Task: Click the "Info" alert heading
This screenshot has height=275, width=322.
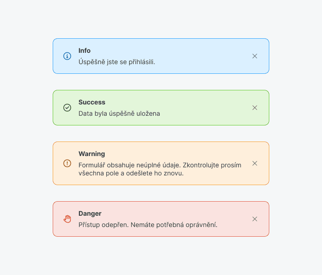Action: click(85, 51)
